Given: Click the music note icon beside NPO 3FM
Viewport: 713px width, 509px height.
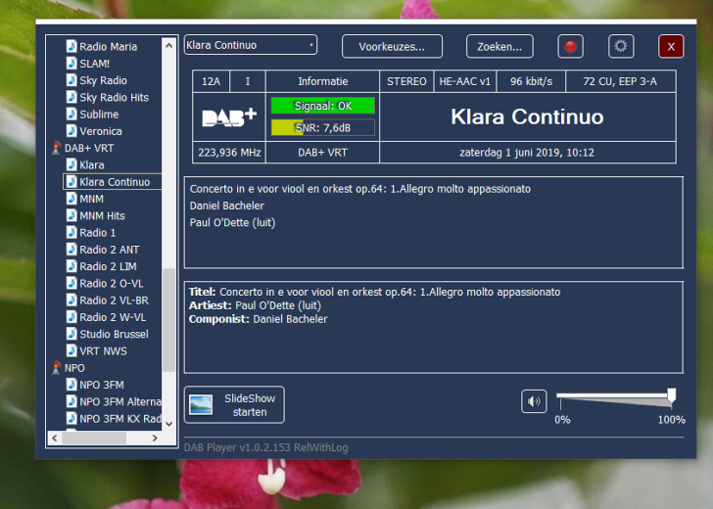Looking at the screenshot, I should point(71,385).
